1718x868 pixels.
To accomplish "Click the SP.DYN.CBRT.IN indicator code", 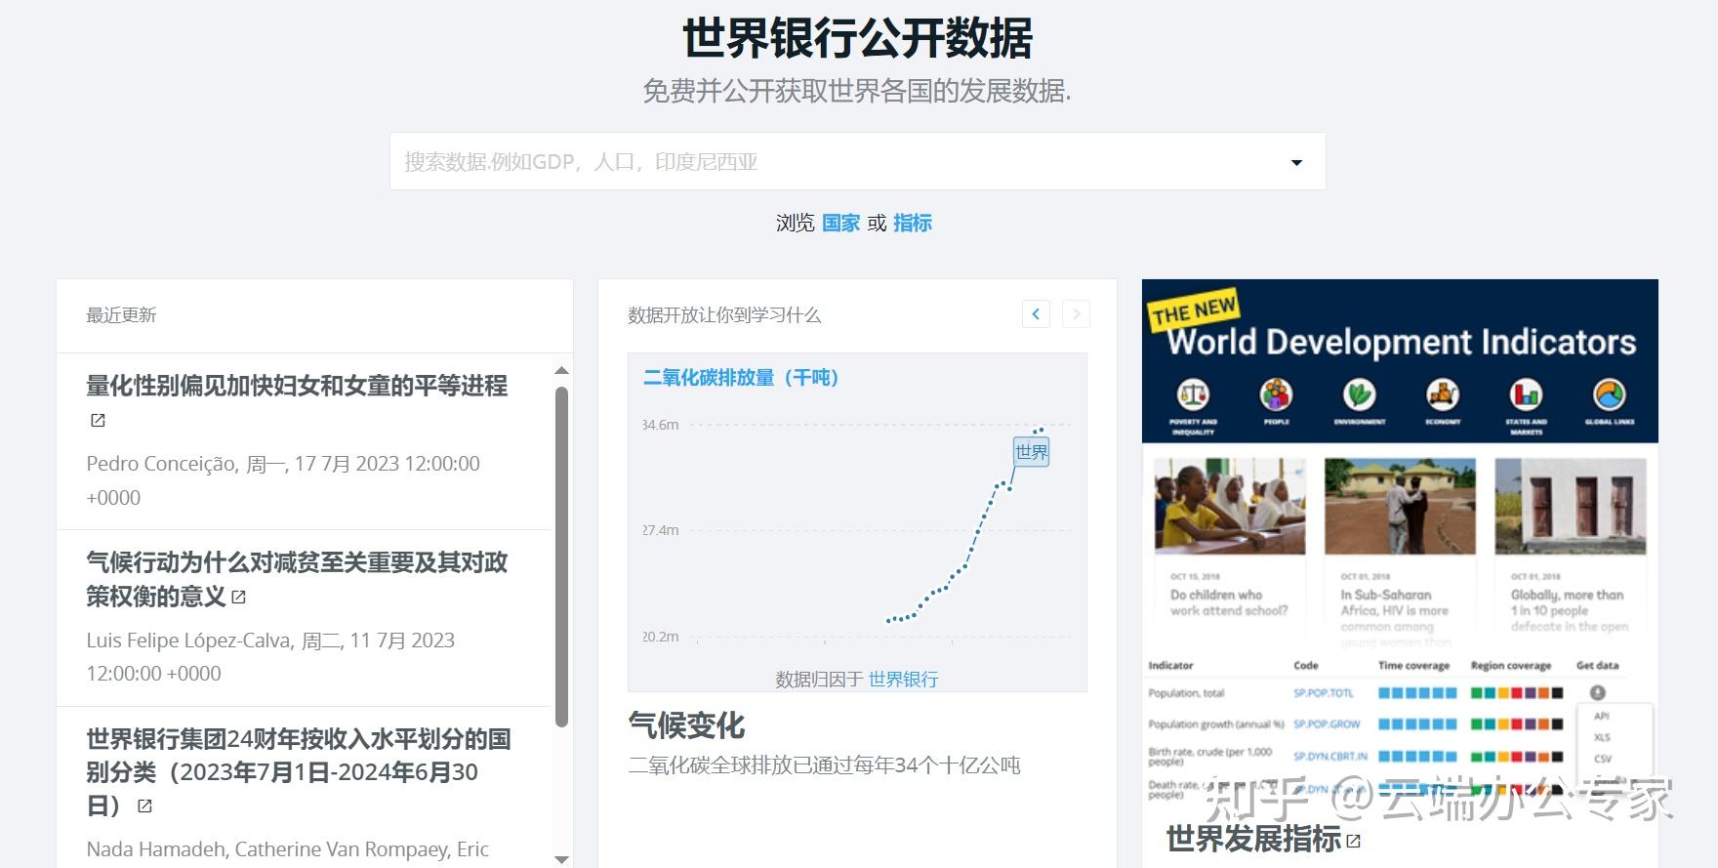I will click(1330, 756).
